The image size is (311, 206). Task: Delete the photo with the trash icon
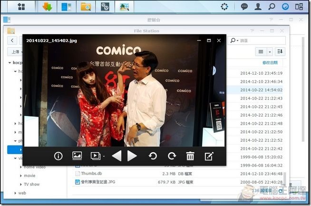point(190,156)
